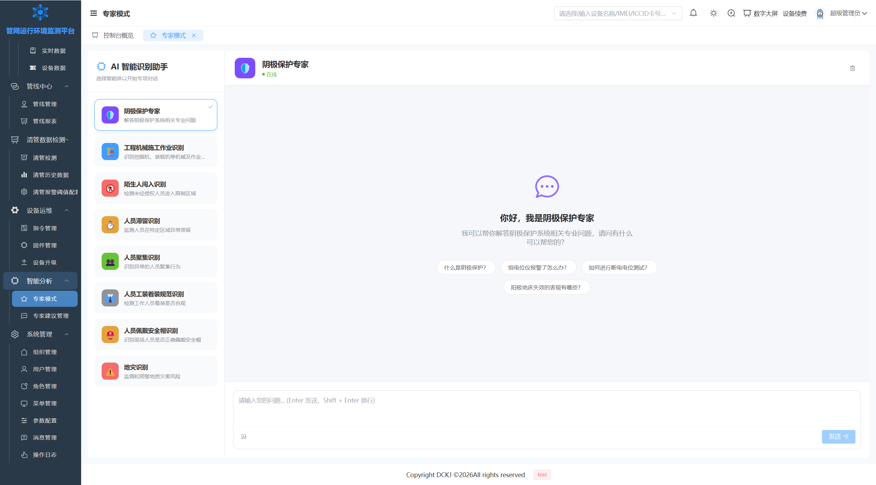Attach an image via the picture icon

244,436
